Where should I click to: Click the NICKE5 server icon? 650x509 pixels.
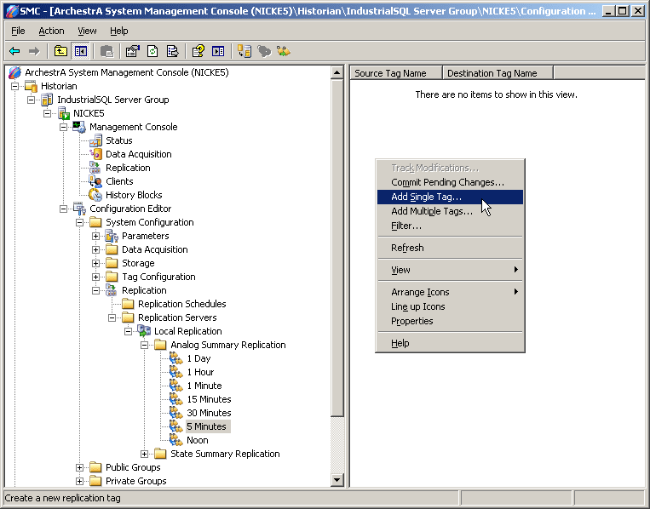(x=63, y=113)
